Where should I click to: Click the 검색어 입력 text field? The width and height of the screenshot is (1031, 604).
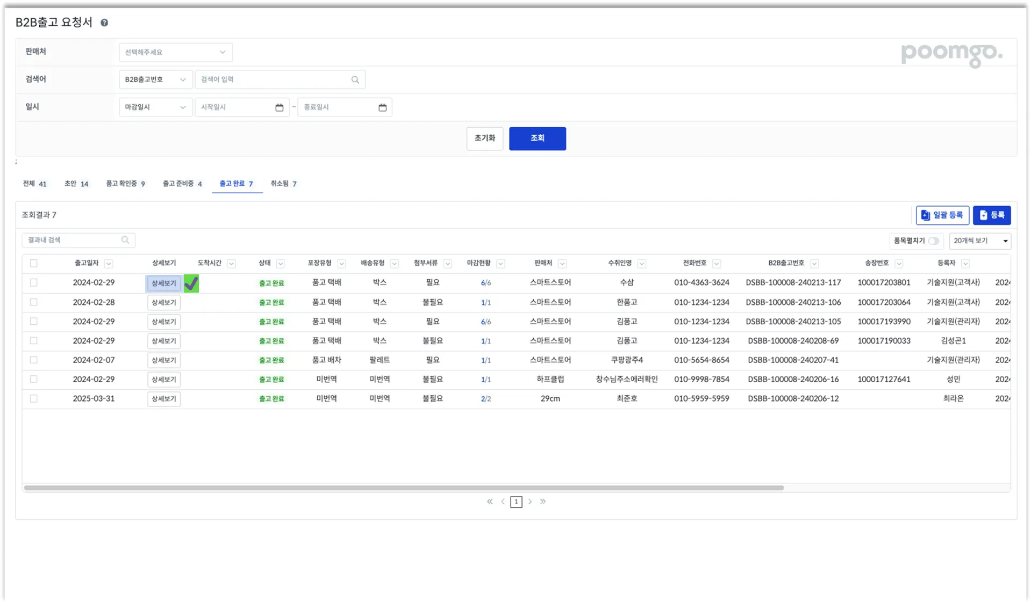pyautogui.click(x=280, y=79)
